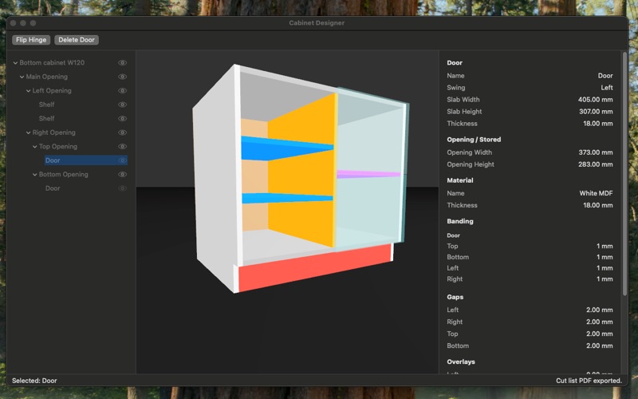Select the second Shelf tree row
Image resolution: width=638 pixels, height=399 pixels.
click(x=46, y=118)
